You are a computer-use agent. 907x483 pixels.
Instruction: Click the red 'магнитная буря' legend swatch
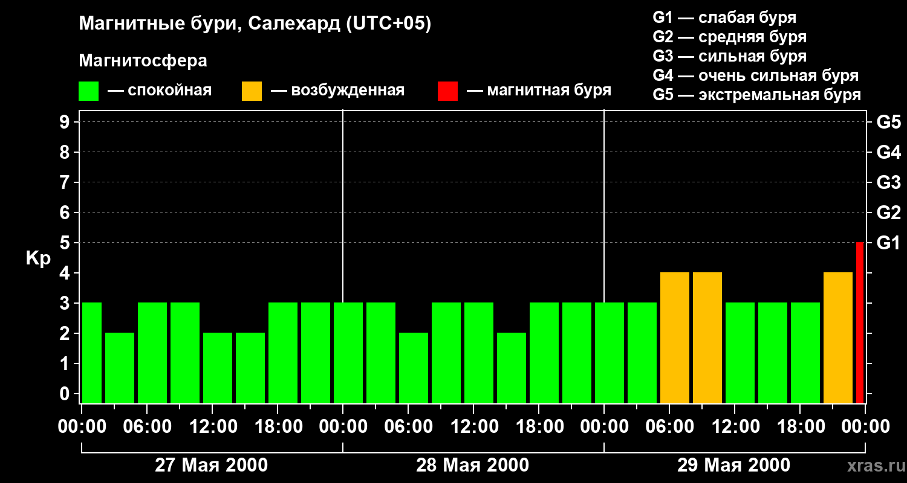tap(447, 91)
